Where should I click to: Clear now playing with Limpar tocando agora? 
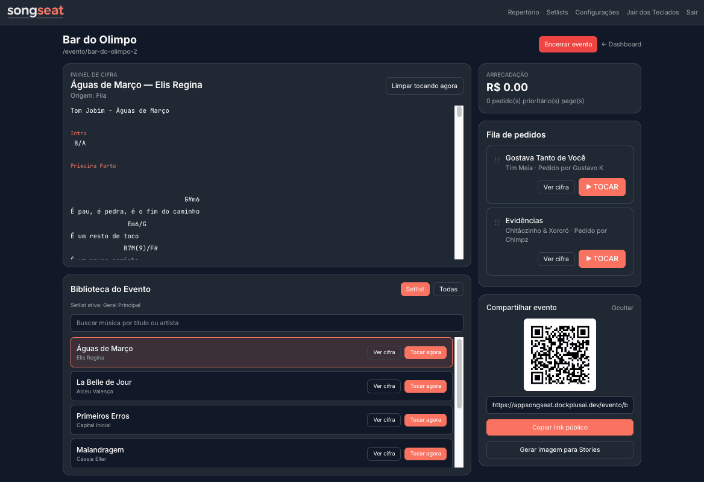[x=424, y=86]
